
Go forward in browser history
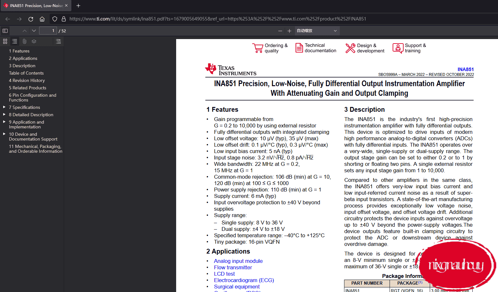coord(19,19)
